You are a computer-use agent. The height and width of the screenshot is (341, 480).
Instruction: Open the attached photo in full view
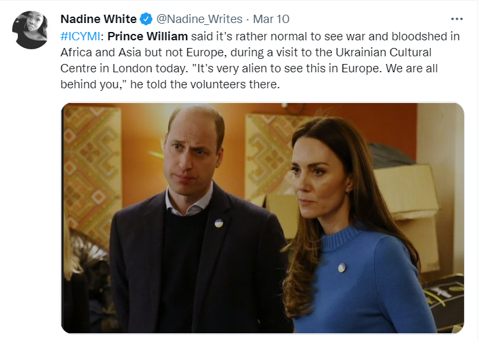(x=262, y=218)
